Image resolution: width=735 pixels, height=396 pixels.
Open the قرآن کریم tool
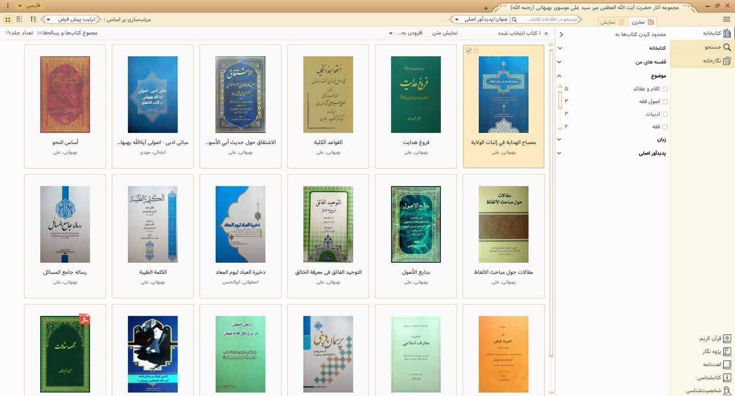click(x=715, y=339)
